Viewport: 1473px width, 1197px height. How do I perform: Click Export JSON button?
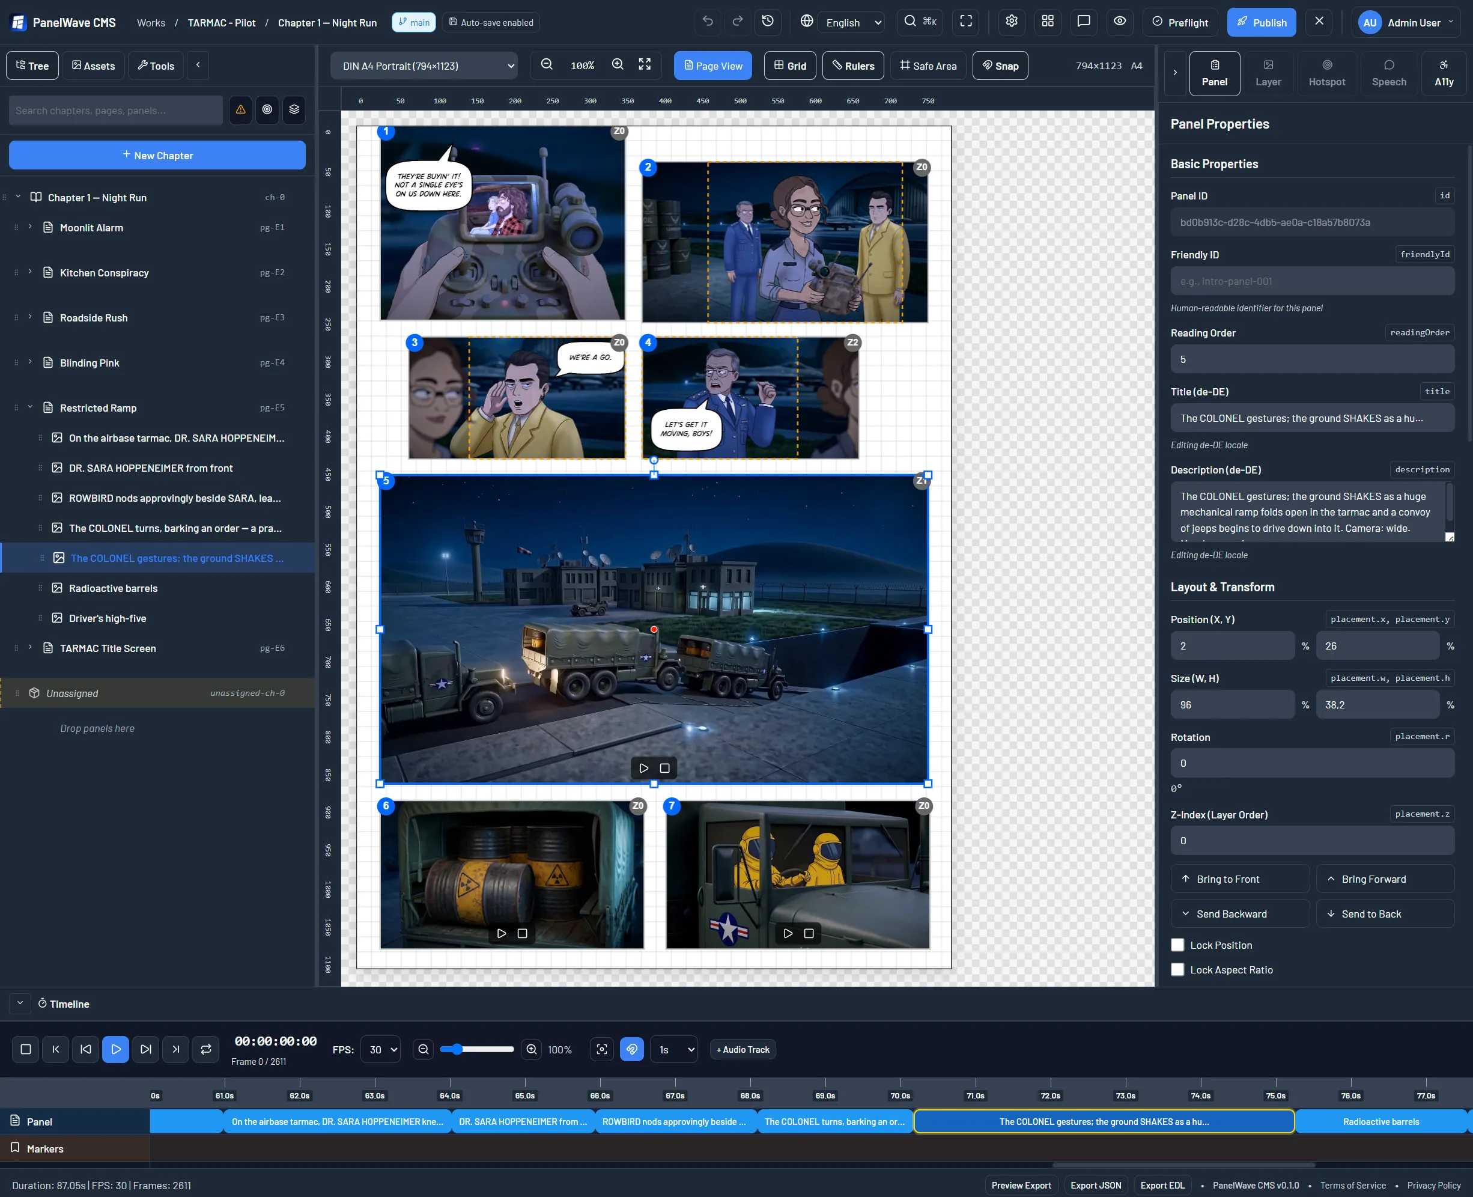[x=1096, y=1185]
